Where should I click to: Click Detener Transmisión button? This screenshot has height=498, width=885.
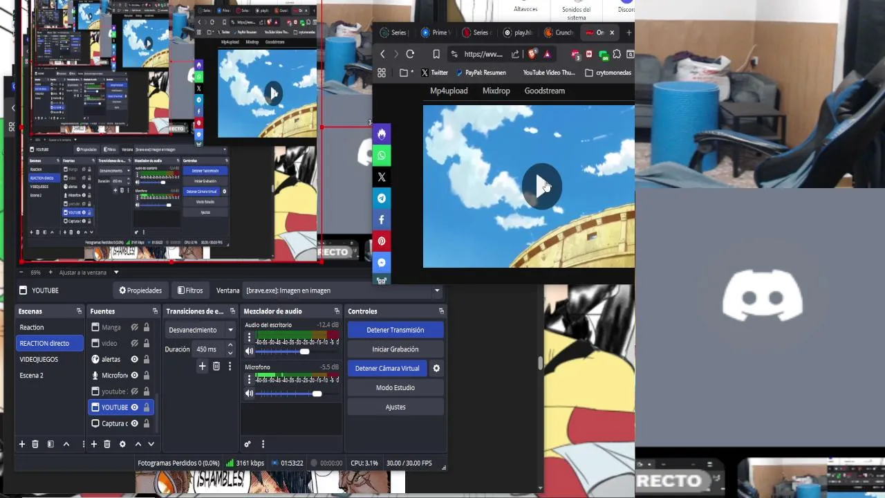[x=395, y=330]
